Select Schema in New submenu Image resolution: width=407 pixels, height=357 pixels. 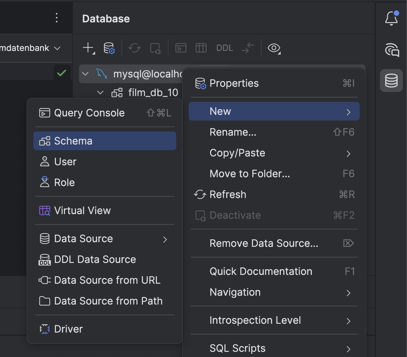(105, 141)
